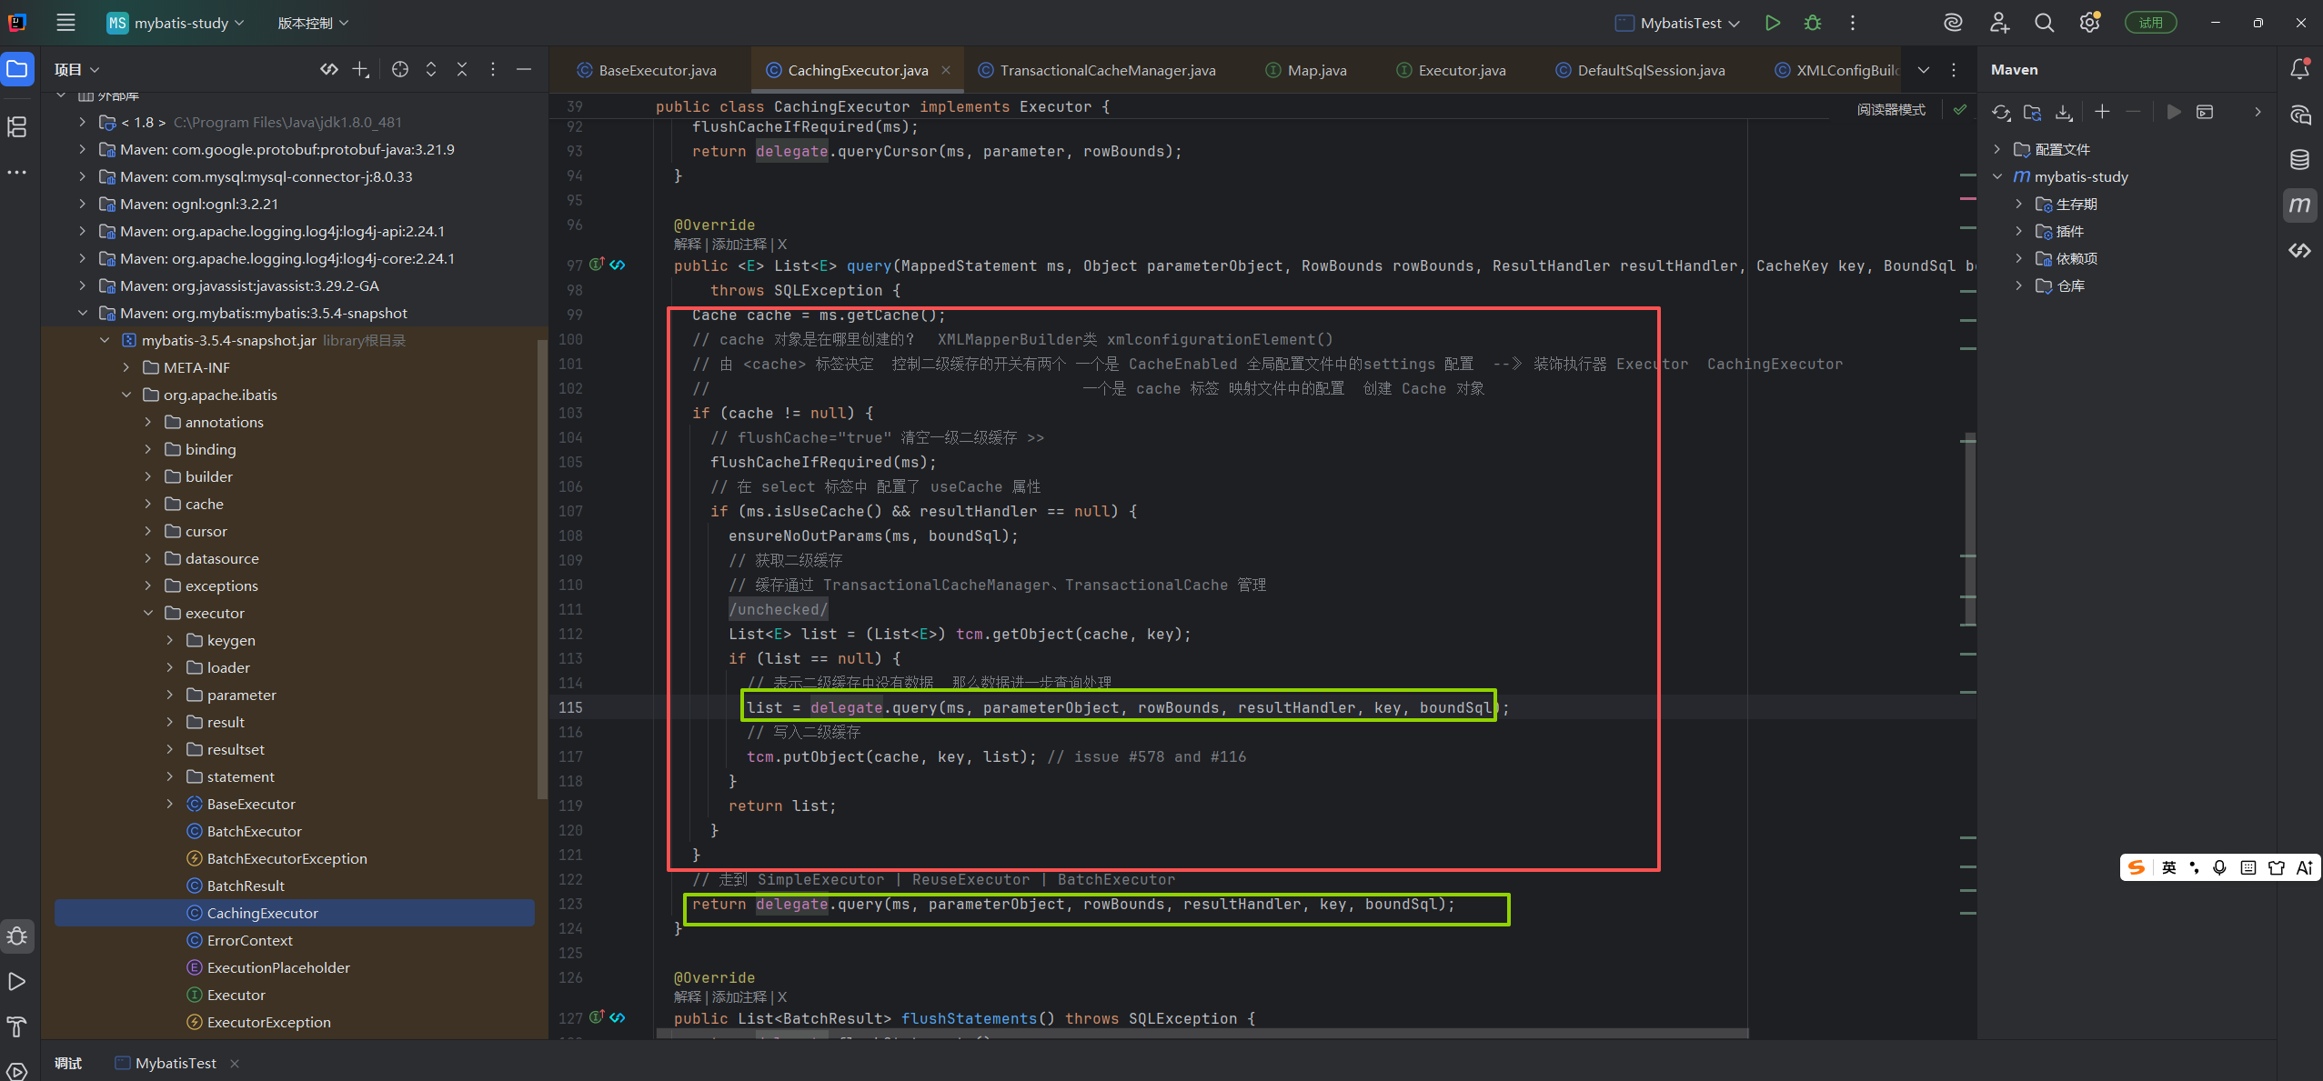Open the Run tool window in the left sidebar
The width and height of the screenshot is (2323, 1081).
tap(17, 982)
